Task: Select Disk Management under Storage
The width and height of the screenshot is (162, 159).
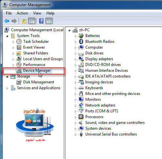Action: pos(39,82)
